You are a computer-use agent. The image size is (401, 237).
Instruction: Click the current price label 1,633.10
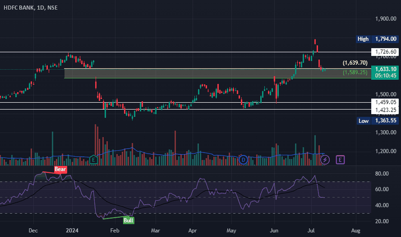(x=386, y=69)
